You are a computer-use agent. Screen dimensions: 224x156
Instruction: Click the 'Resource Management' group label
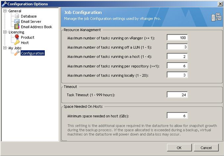click(x=82, y=30)
